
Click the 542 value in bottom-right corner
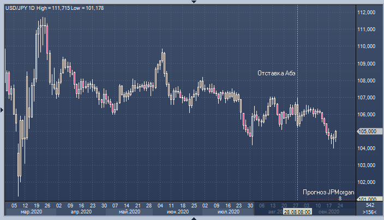[x=369, y=205]
